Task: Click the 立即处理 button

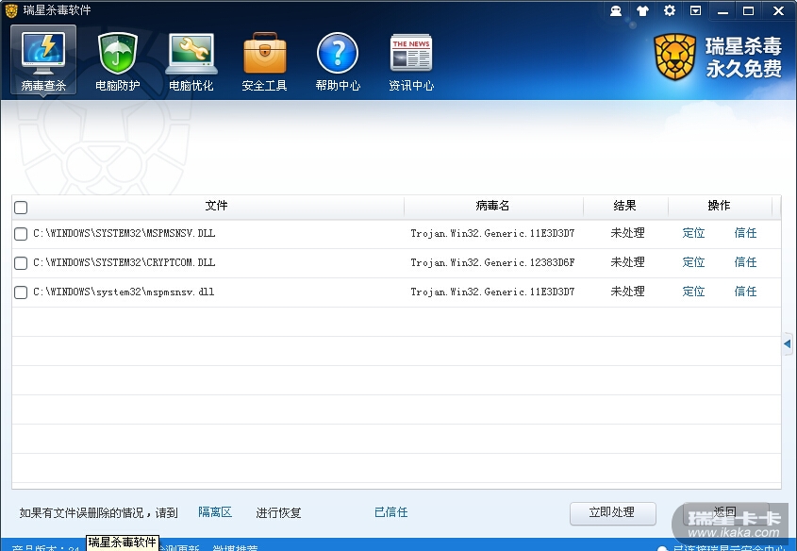Action: pyautogui.click(x=612, y=513)
